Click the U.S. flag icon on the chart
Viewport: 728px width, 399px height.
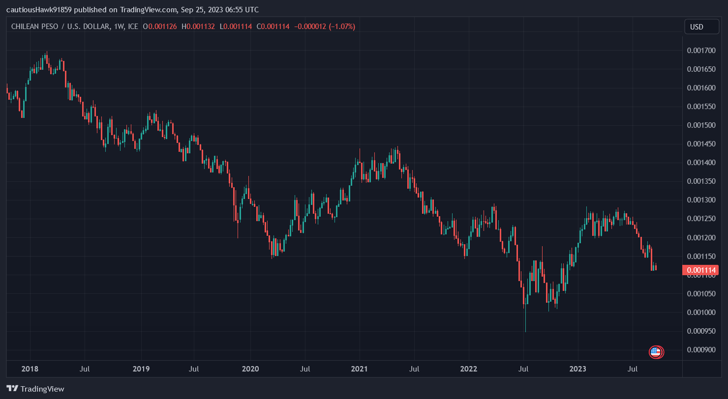[656, 352]
